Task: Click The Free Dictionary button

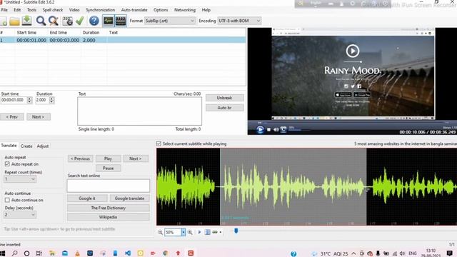Action: 108,208
